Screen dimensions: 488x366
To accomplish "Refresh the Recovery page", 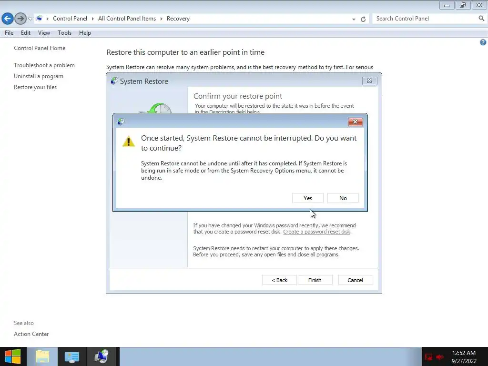I will click(x=363, y=19).
